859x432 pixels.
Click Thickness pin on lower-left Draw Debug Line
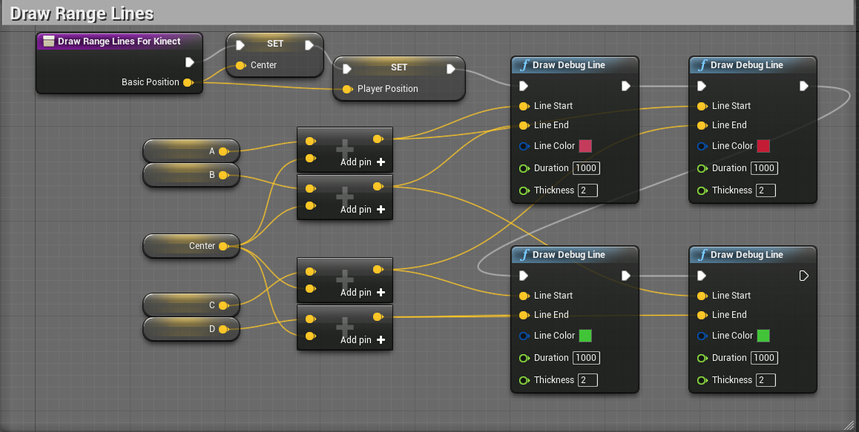click(x=524, y=380)
